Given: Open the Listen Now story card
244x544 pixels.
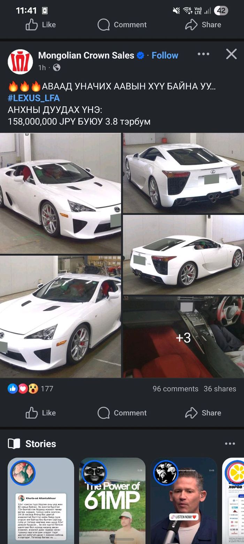Looking at the screenshot, I should (184, 501).
